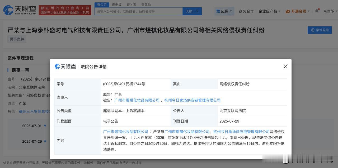Select the publication date 2025-07-29 cell in dialog

(252, 121)
